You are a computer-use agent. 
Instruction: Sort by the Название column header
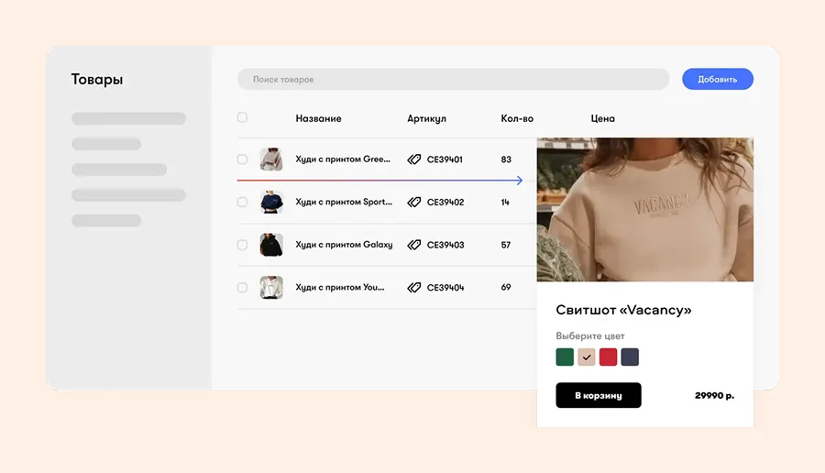tap(318, 118)
